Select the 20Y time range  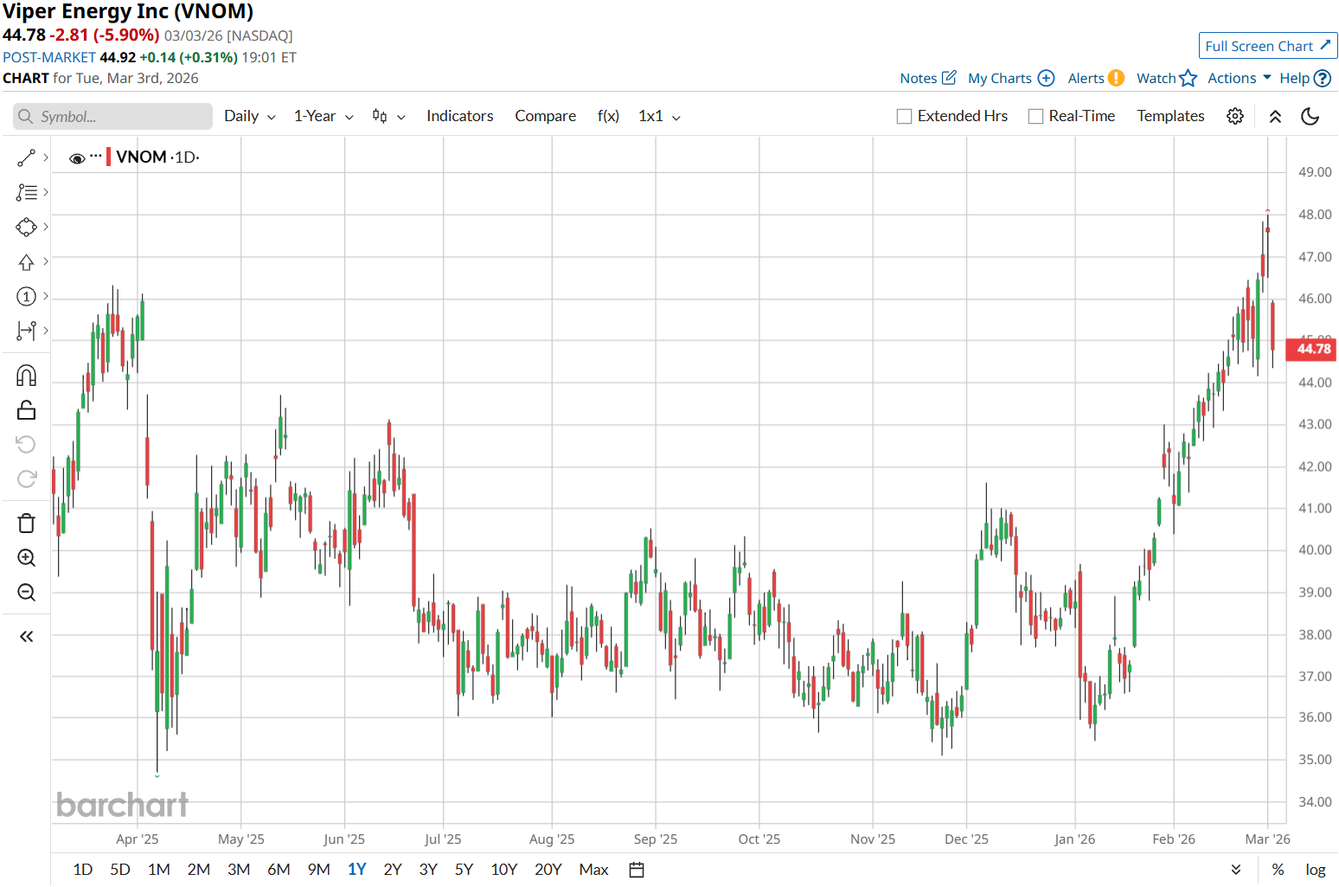(548, 870)
